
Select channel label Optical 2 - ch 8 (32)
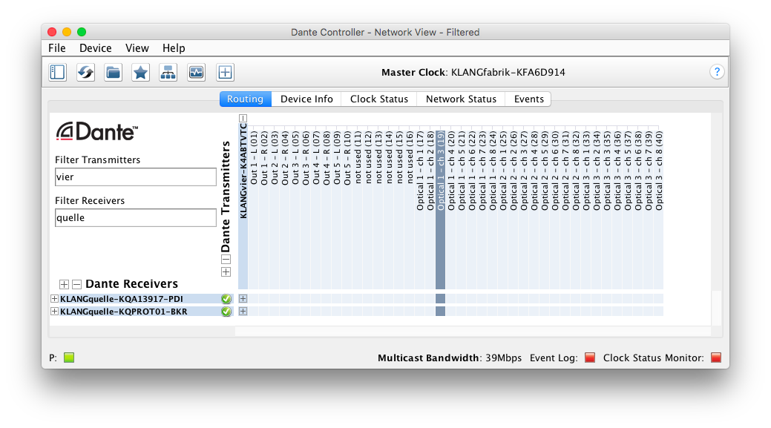click(576, 171)
